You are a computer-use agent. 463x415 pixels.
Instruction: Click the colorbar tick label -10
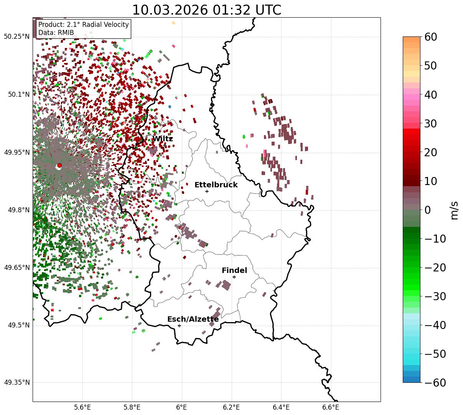(436, 239)
